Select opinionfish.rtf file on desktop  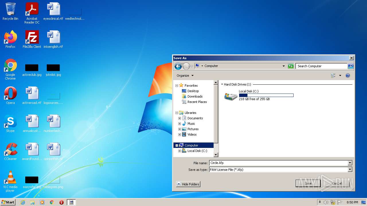click(53, 152)
